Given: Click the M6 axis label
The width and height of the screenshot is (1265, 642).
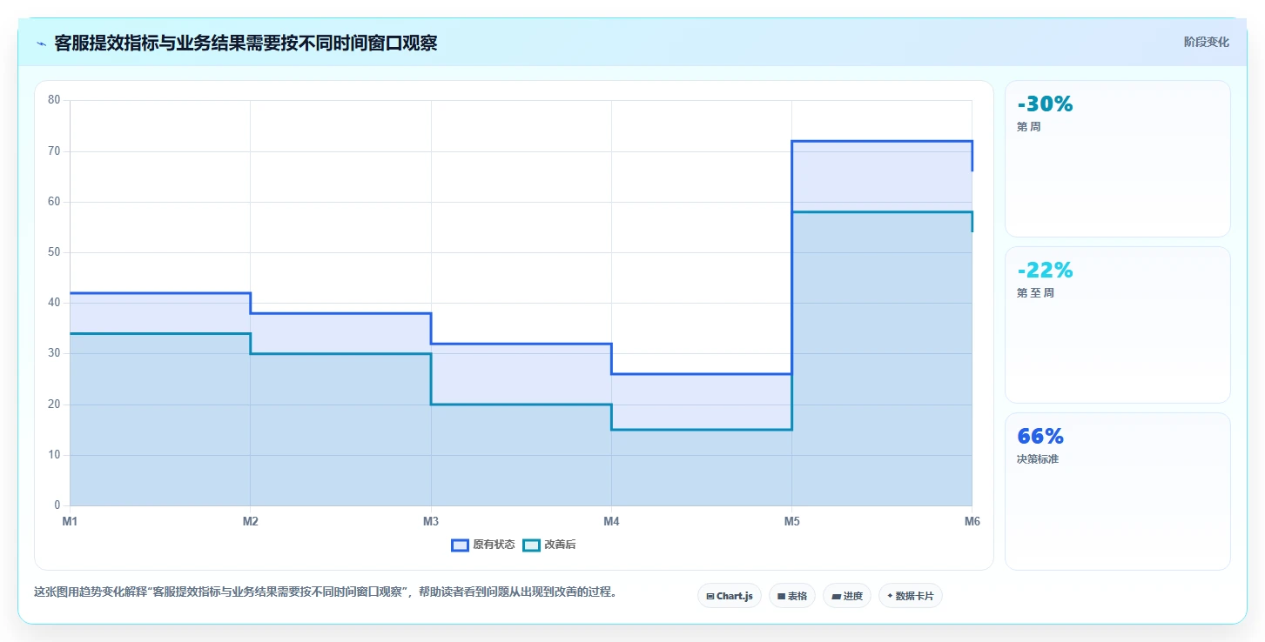Looking at the screenshot, I should 972,521.
